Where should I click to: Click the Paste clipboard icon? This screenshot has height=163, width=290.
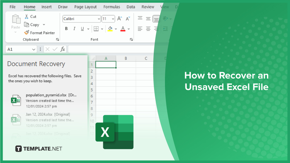[16, 19]
